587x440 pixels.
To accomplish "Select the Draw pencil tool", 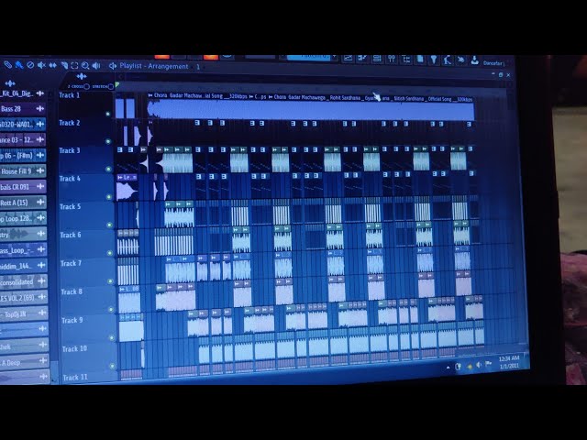I will (x=7, y=65).
